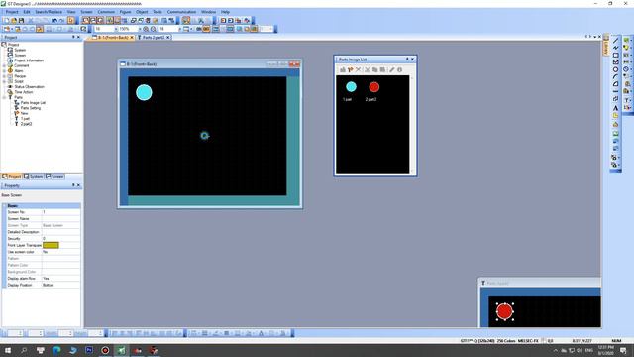The width and height of the screenshot is (634, 357).
Task: Switch to the B-1(Front+Back) editor tab
Action: tap(112, 38)
